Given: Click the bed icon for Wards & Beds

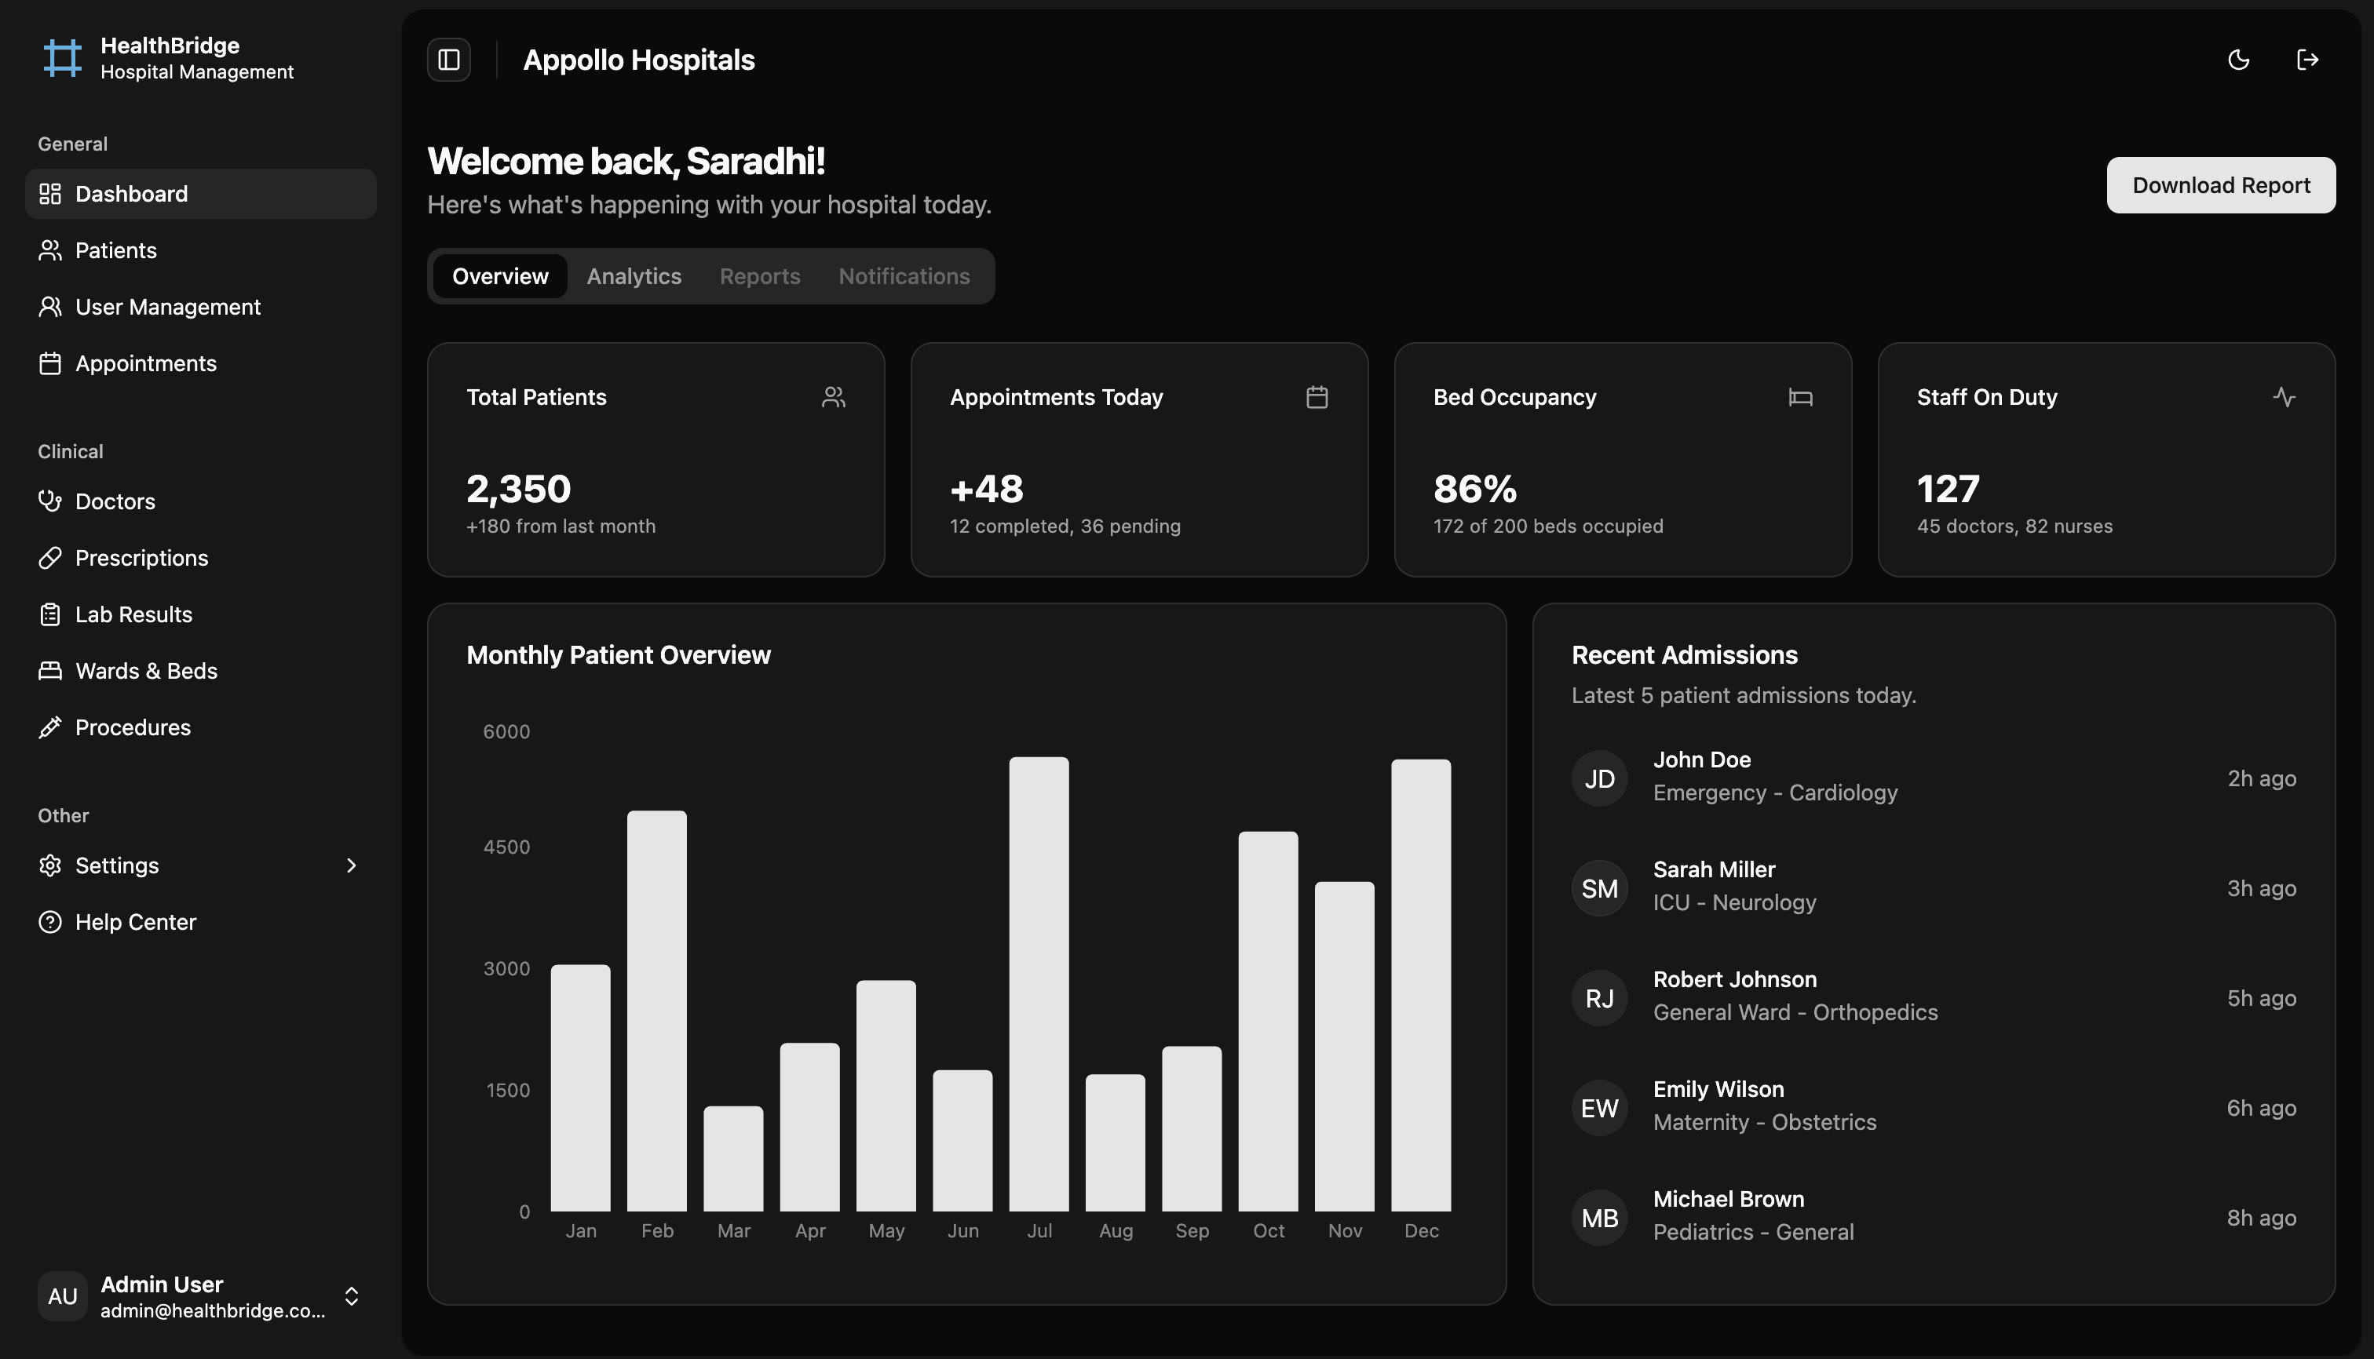Looking at the screenshot, I should click(51, 670).
